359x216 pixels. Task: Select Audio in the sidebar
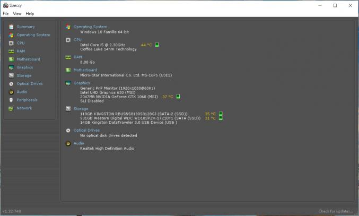pyautogui.click(x=22, y=92)
